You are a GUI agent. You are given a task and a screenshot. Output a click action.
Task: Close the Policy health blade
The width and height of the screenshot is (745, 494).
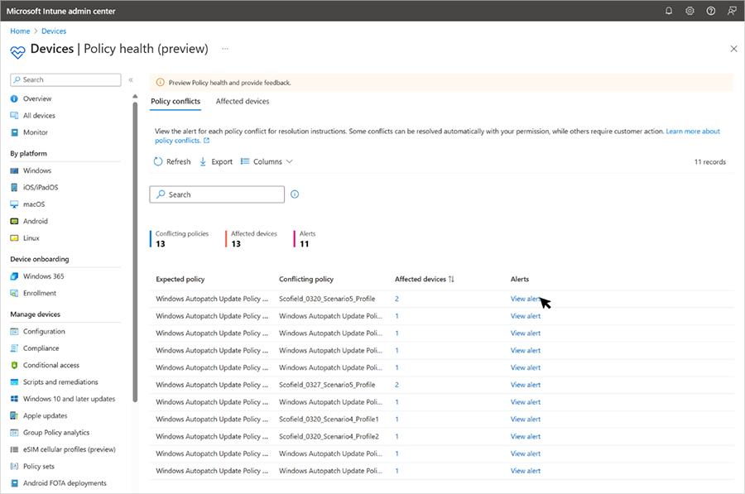733,49
